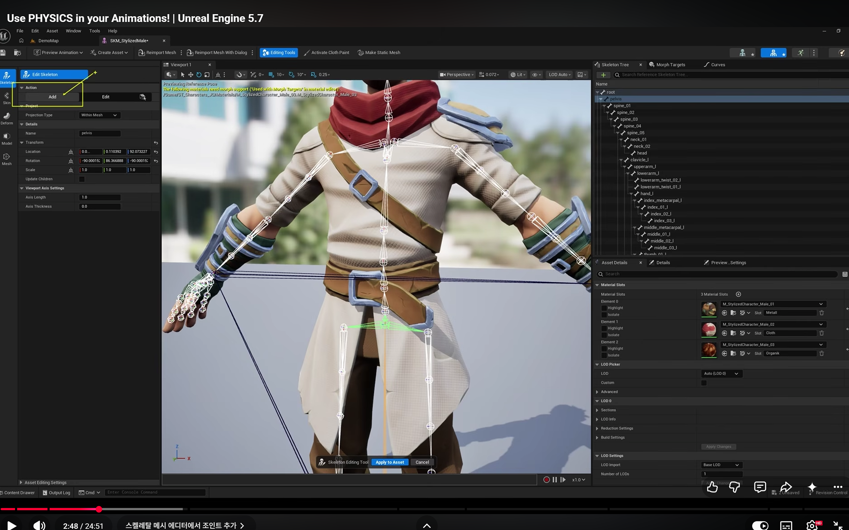Reset the Location transform to default

[x=156, y=152]
